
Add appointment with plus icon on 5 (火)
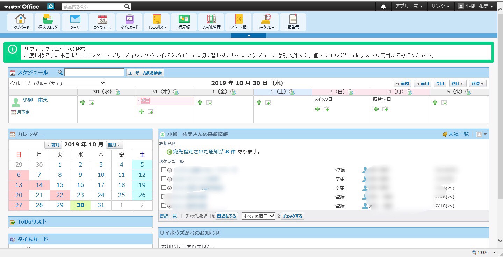(x=435, y=102)
